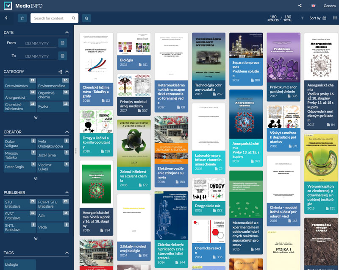Open Drogy a liečivá ako mikropolutanty card
Image resolution: width=339 pixels, height=270 pixels.
click(x=96, y=133)
